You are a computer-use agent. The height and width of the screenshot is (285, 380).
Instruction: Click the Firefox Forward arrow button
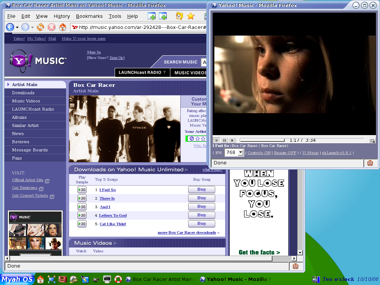point(25,27)
